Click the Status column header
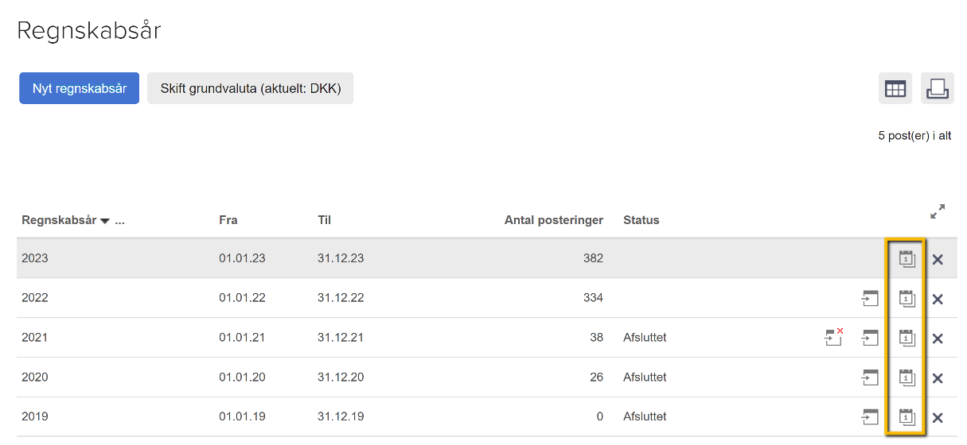Screen dimensions: 967x445 point(641,220)
